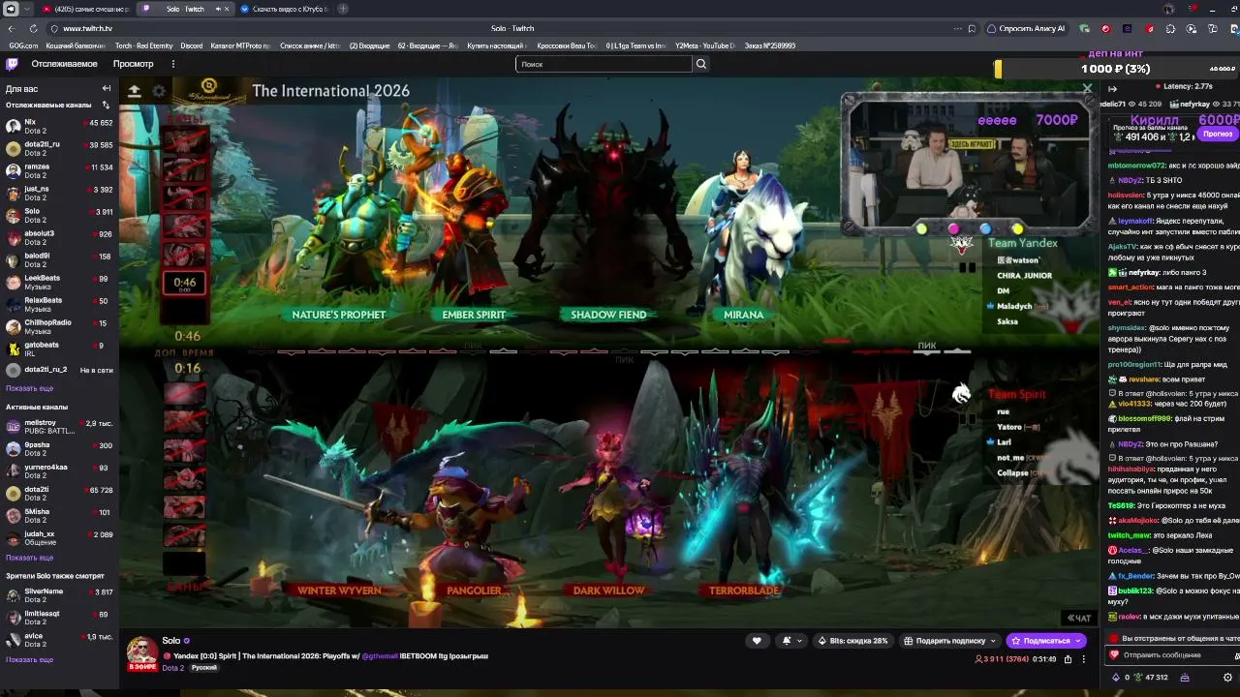Open just_ns channel in sidebar
Viewport: 1240px width, 697px height.
click(59, 193)
